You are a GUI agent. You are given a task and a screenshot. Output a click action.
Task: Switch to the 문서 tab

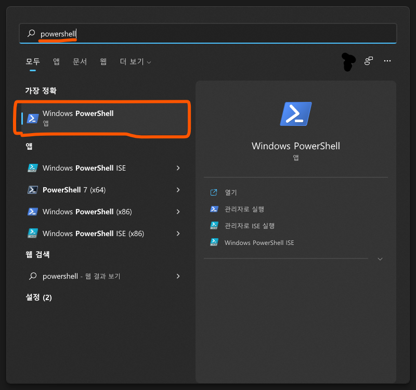pyautogui.click(x=80, y=62)
